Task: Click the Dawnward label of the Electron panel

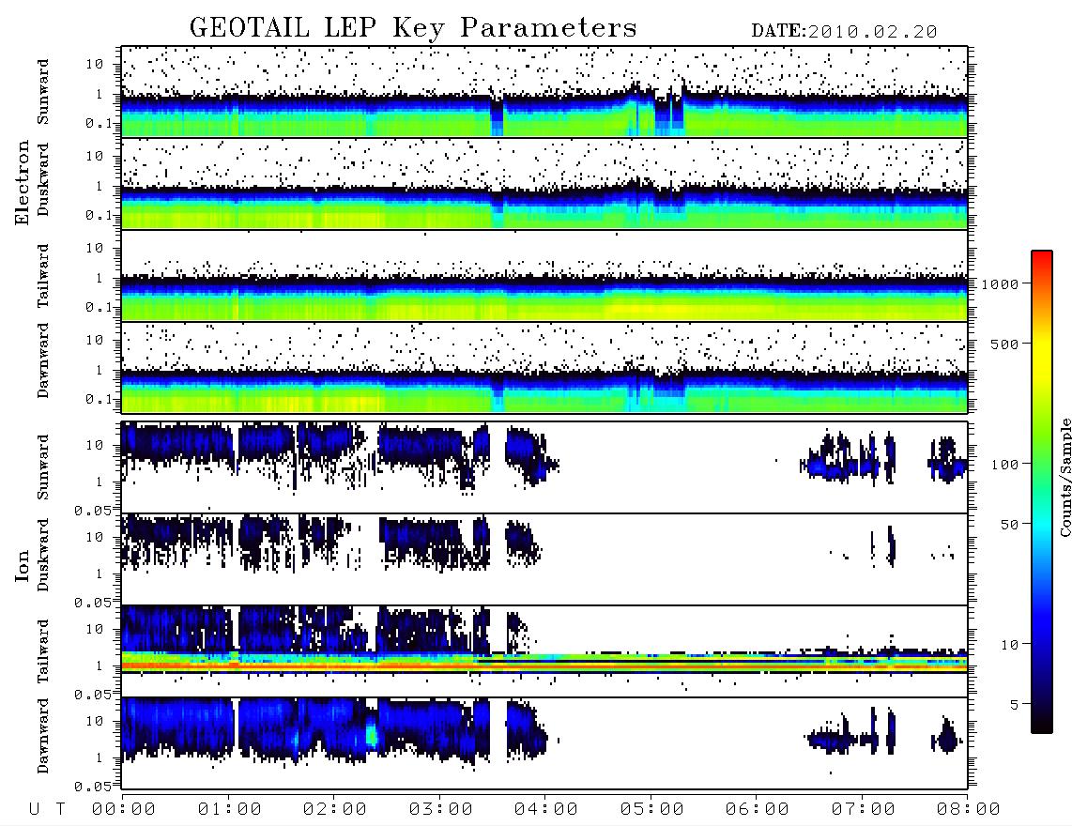Action: click(43, 360)
